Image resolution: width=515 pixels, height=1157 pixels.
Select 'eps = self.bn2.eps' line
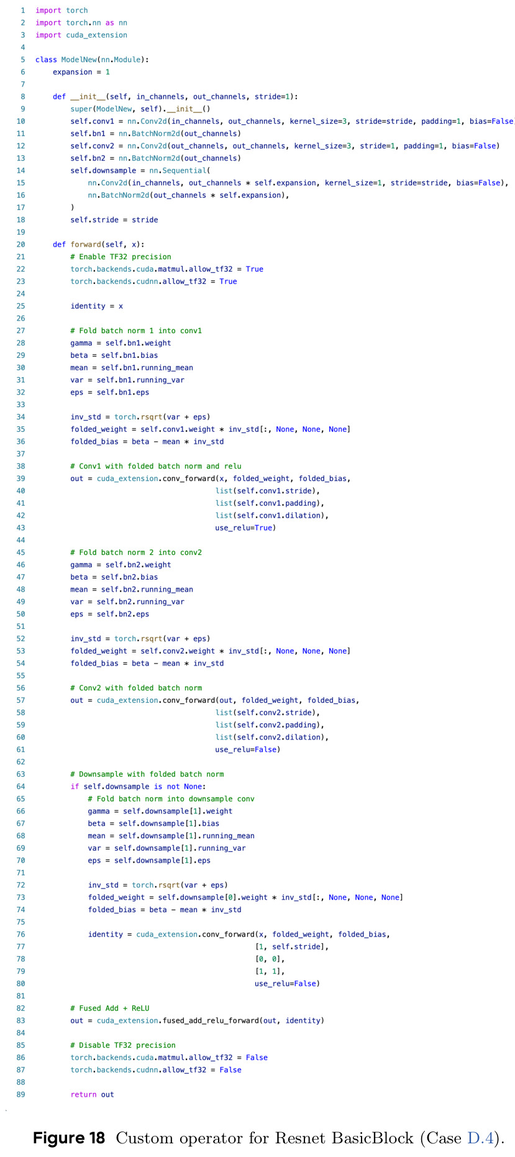109,615
